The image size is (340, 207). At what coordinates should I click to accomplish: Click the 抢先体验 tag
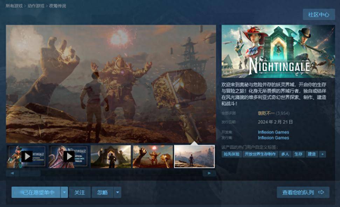[231, 154]
